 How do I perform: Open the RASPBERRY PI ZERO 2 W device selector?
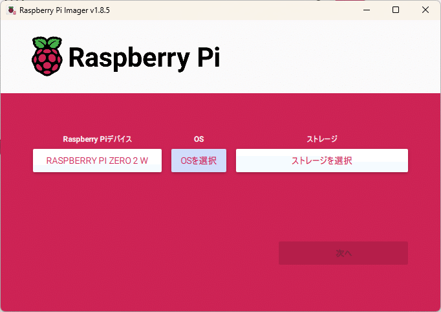click(x=97, y=161)
